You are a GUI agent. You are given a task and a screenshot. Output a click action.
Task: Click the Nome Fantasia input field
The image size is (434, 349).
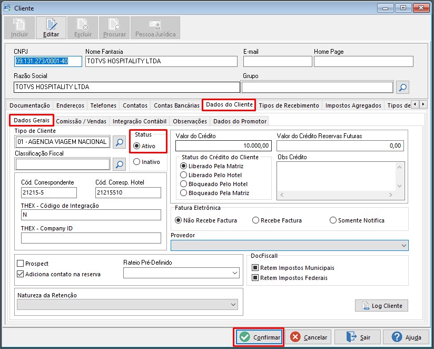(x=161, y=61)
